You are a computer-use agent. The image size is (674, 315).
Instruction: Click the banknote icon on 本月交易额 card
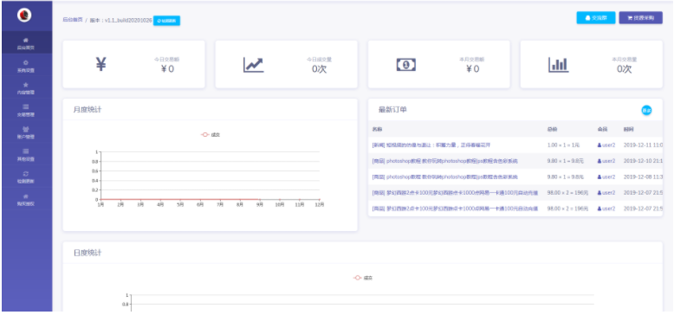pyautogui.click(x=405, y=65)
